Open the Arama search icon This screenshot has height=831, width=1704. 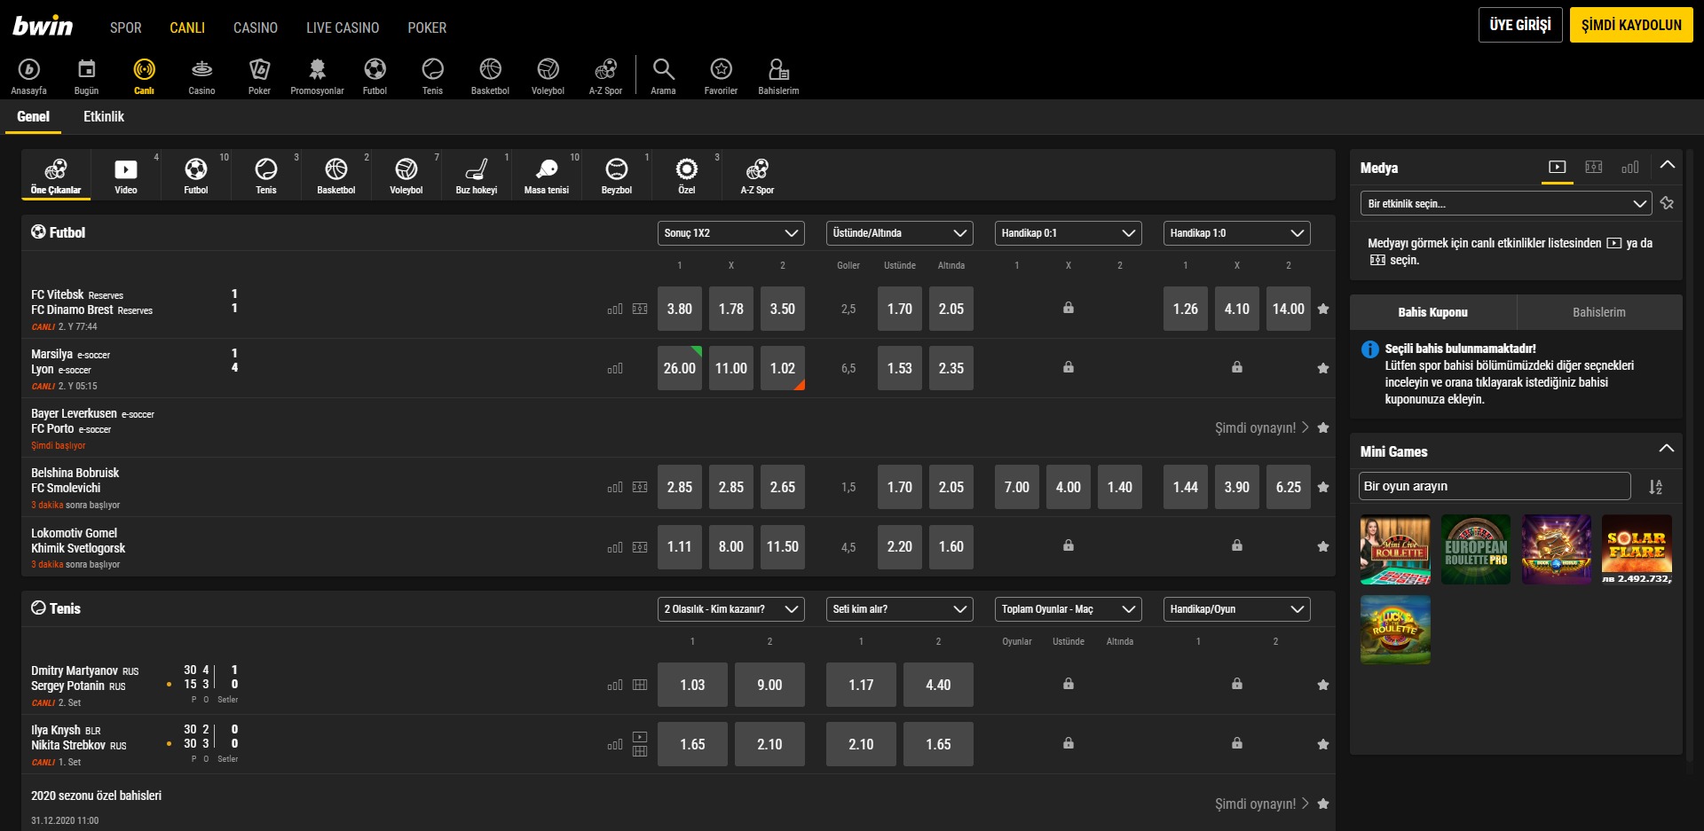(x=663, y=76)
